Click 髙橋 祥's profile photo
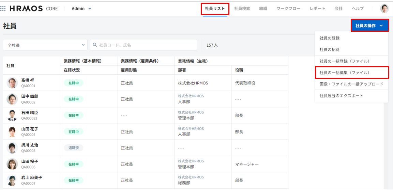393x190 pixels. click(x=12, y=83)
